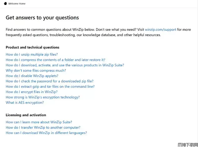Open the winzip.com/support link
Image resolution: width=198 pixels, height=147 pixels.
(x=160, y=30)
